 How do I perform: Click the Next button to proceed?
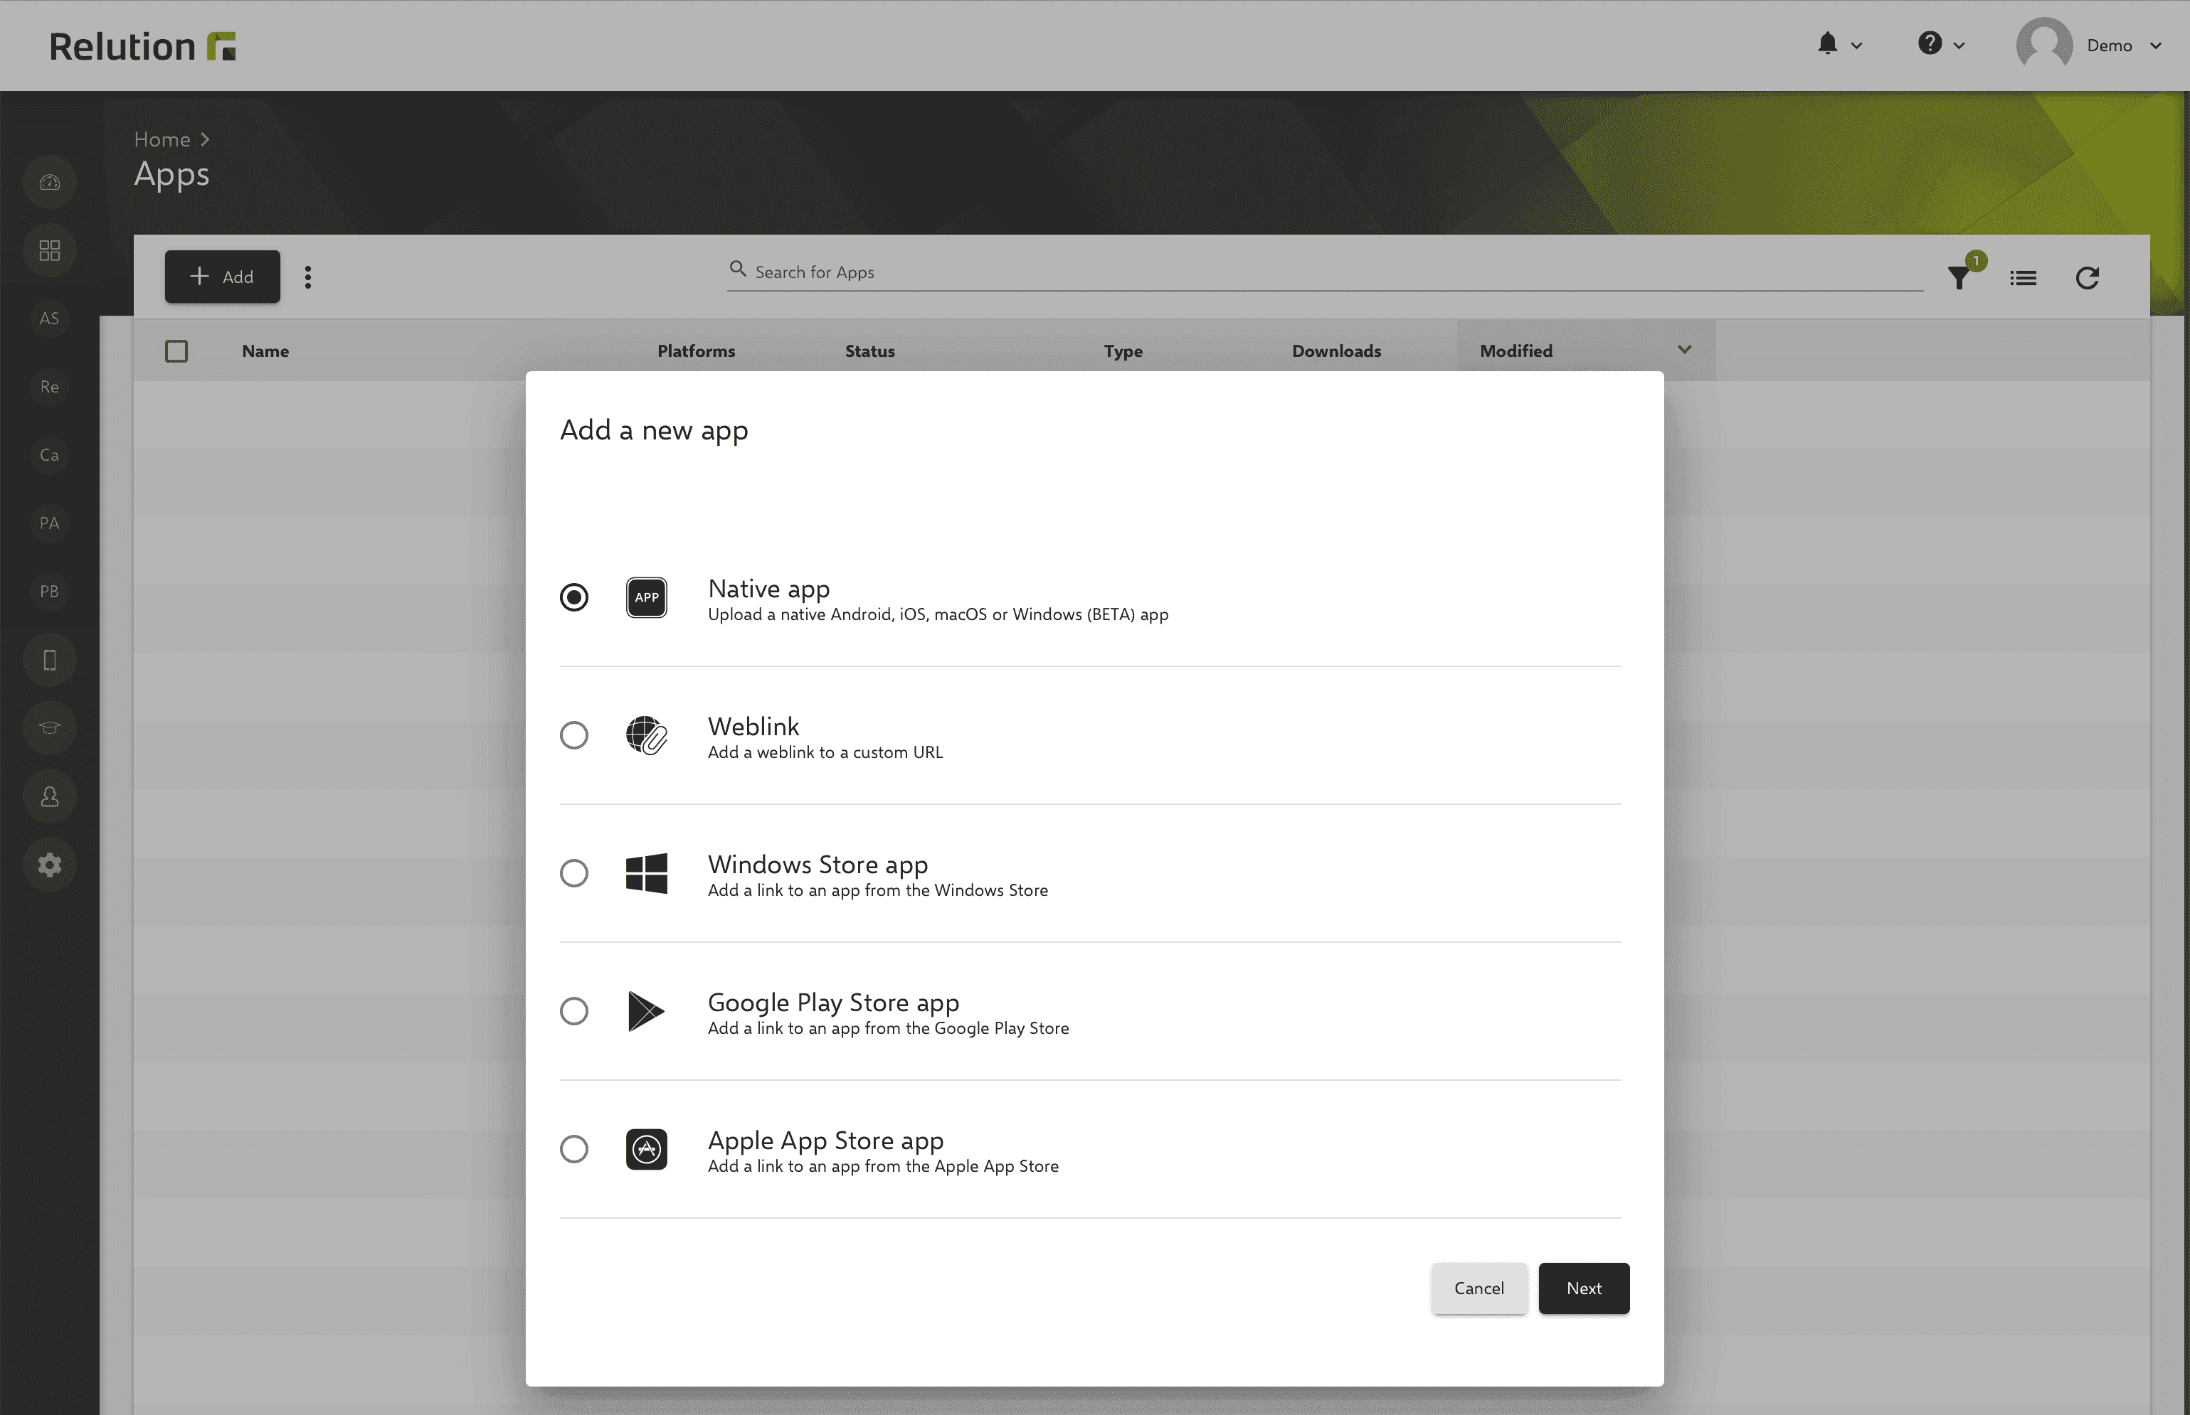[1583, 1288]
